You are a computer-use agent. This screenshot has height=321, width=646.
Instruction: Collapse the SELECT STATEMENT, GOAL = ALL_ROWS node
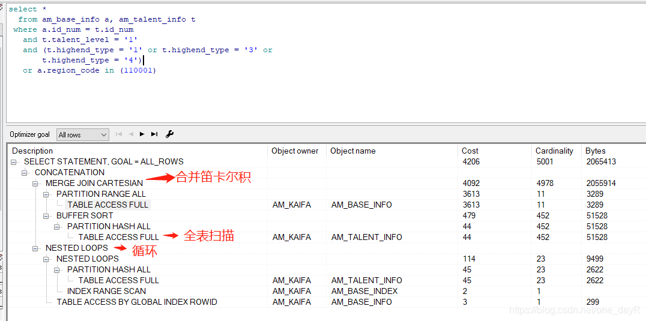click(x=15, y=162)
